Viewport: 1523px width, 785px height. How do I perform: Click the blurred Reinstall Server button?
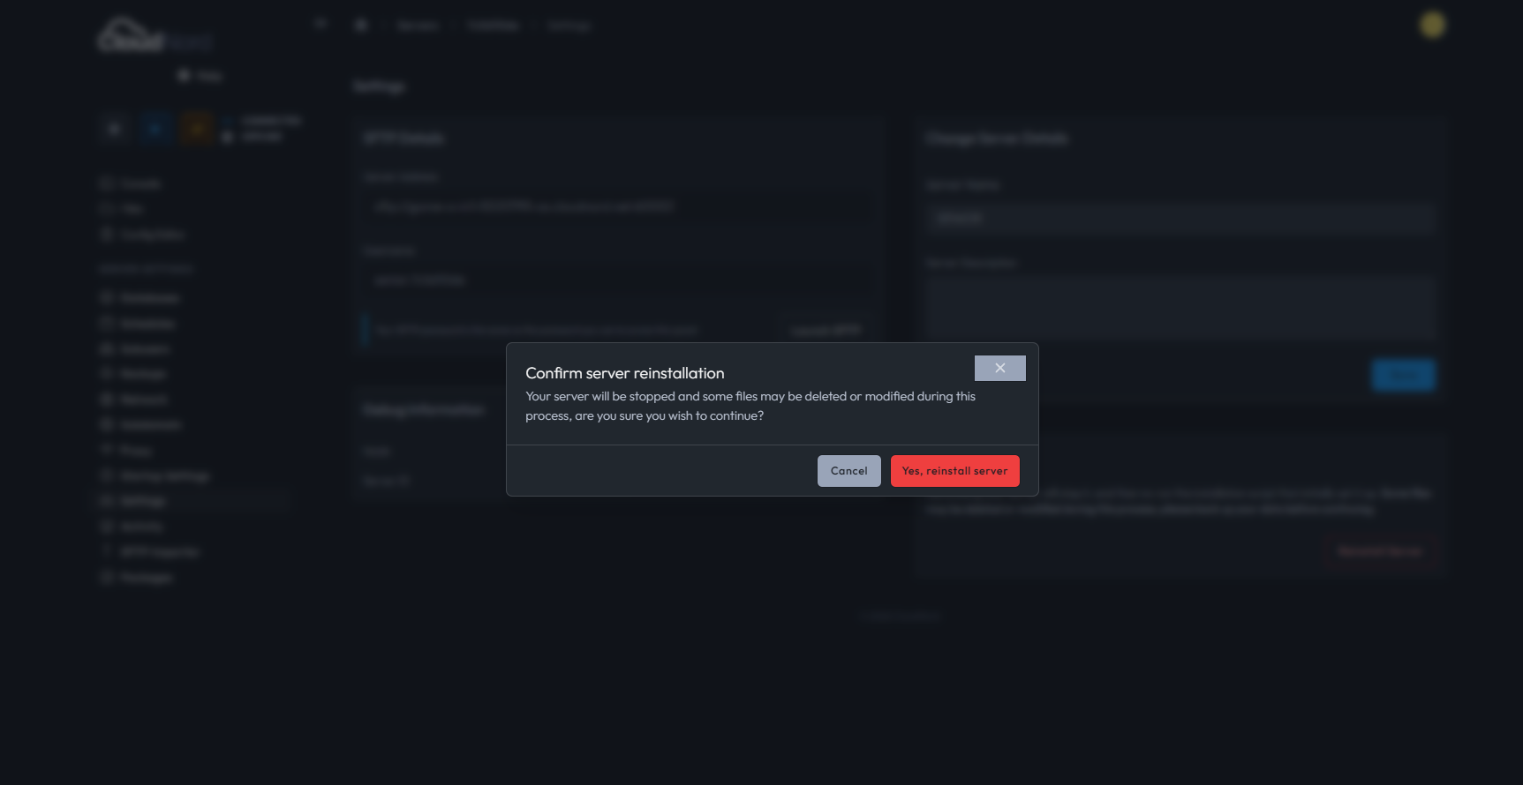pos(1380,551)
